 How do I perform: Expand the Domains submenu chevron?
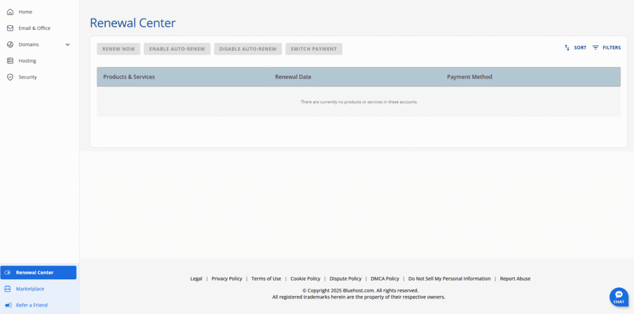[x=67, y=45]
